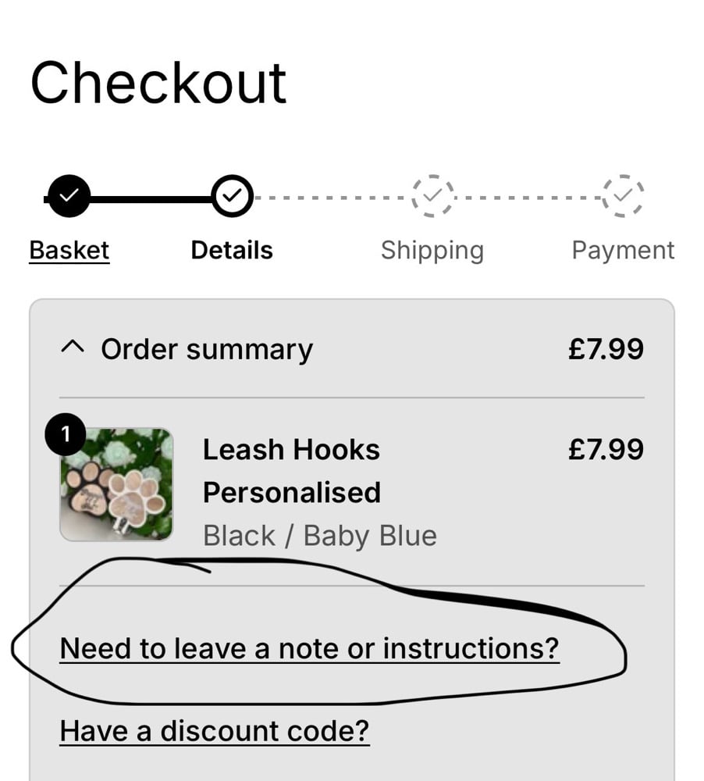Click the Shipping step dashed circle

[433, 196]
